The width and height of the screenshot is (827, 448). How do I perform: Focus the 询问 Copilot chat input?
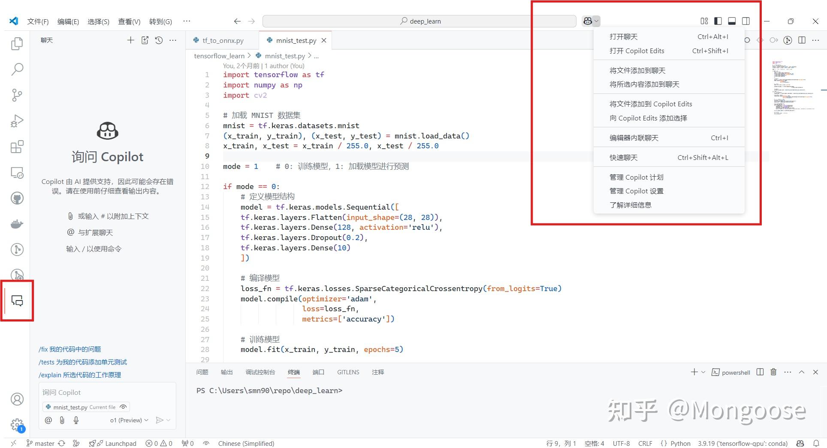point(107,392)
